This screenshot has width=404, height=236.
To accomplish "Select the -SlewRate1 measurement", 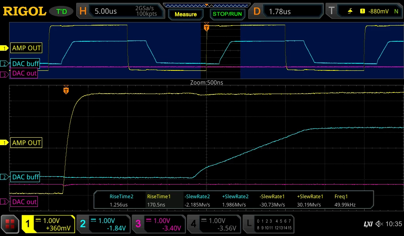I will (272, 200).
